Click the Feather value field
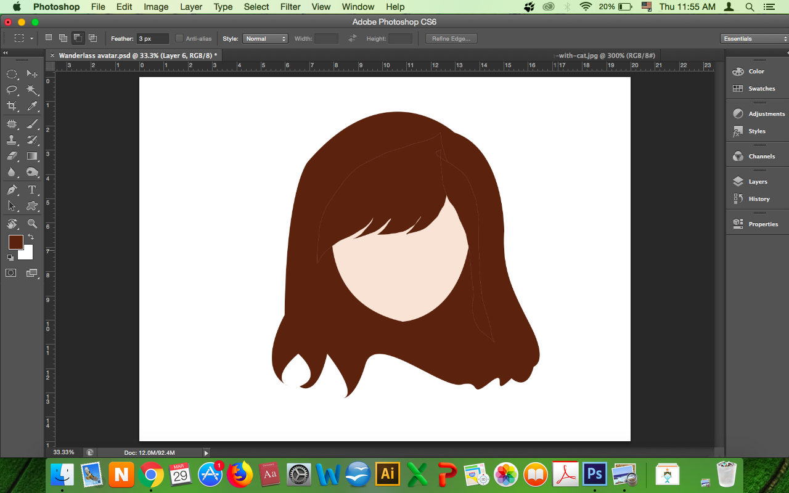Viewport: 789px width, 493px height. (x=152, y=38)
